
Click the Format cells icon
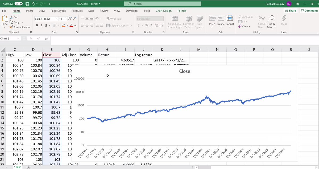pos(230,18)
